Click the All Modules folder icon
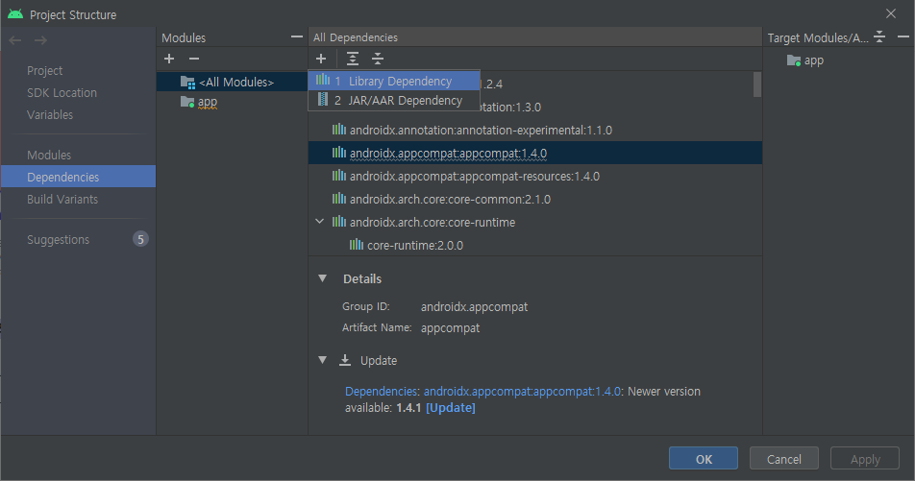The height and width of the screenshot is (481, 915). point(187,83)
